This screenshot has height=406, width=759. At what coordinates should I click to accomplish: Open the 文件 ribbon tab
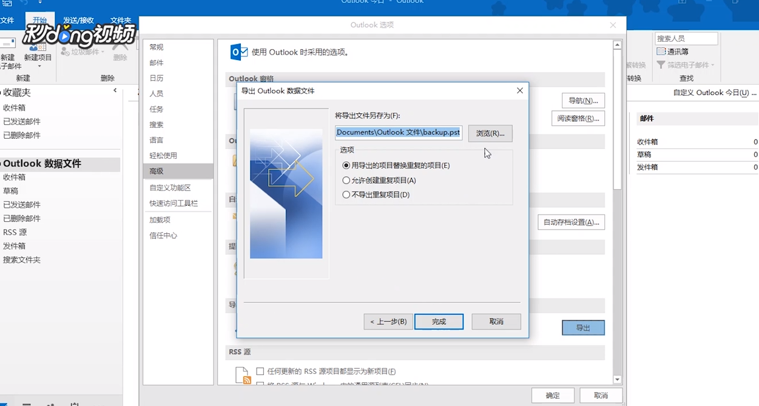coord(6,21)
